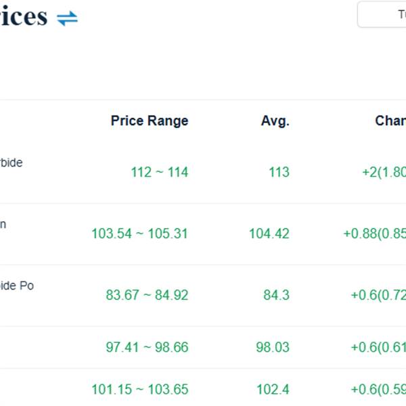Click the average value 98.03
The height and width of the screenshot is (406, 406).
(272, 347)
